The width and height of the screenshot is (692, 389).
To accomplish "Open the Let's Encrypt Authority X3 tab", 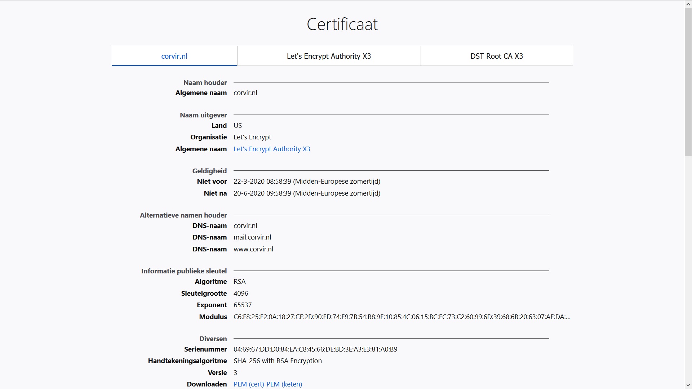I will (x=329, y=56).
